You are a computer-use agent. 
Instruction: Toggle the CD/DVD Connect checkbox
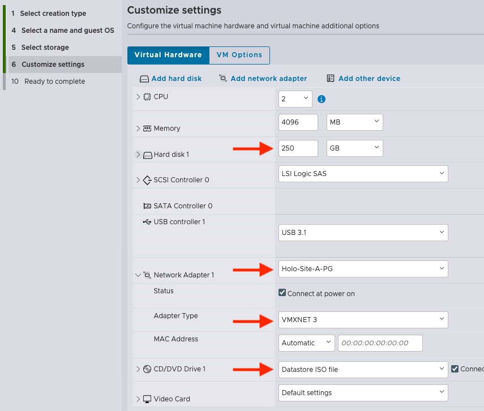[455, 369]
